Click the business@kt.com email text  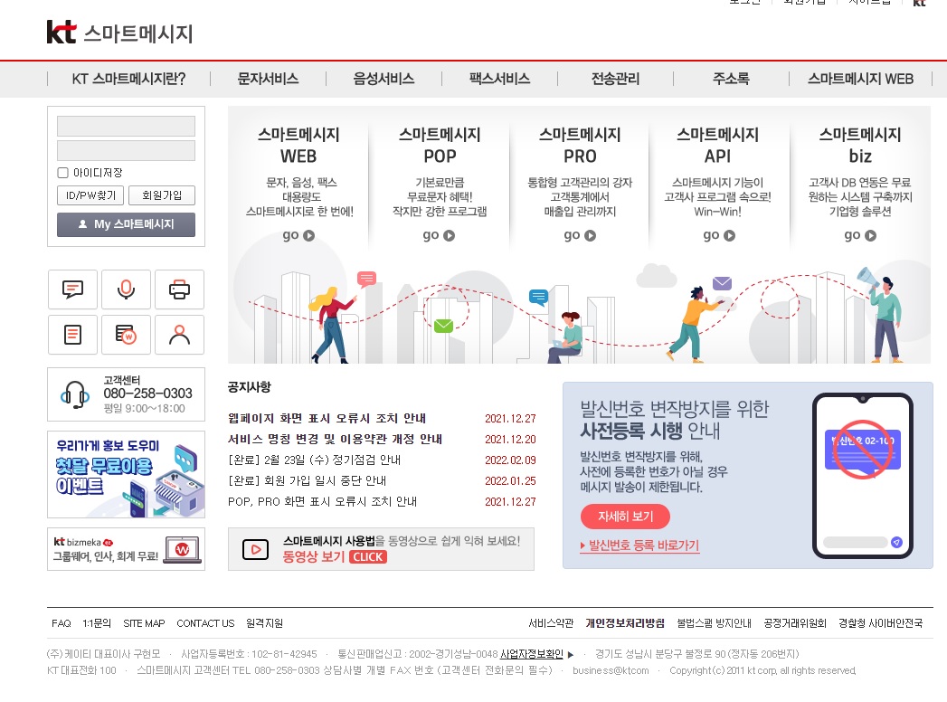click(611, 670)
